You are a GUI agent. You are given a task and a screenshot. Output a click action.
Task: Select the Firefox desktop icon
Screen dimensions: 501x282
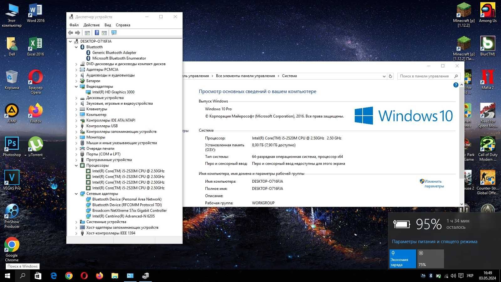(36, 113)
